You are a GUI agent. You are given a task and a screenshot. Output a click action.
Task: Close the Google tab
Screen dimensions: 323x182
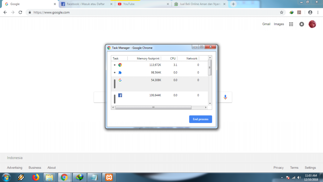(x=55, y=4)
